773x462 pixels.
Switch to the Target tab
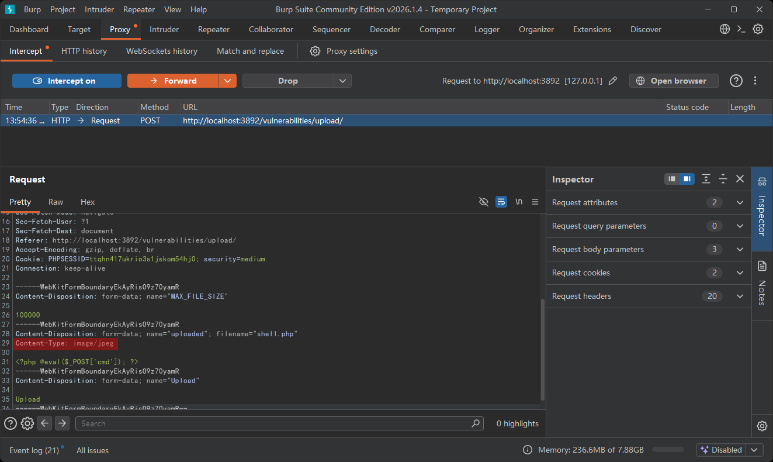79,29
